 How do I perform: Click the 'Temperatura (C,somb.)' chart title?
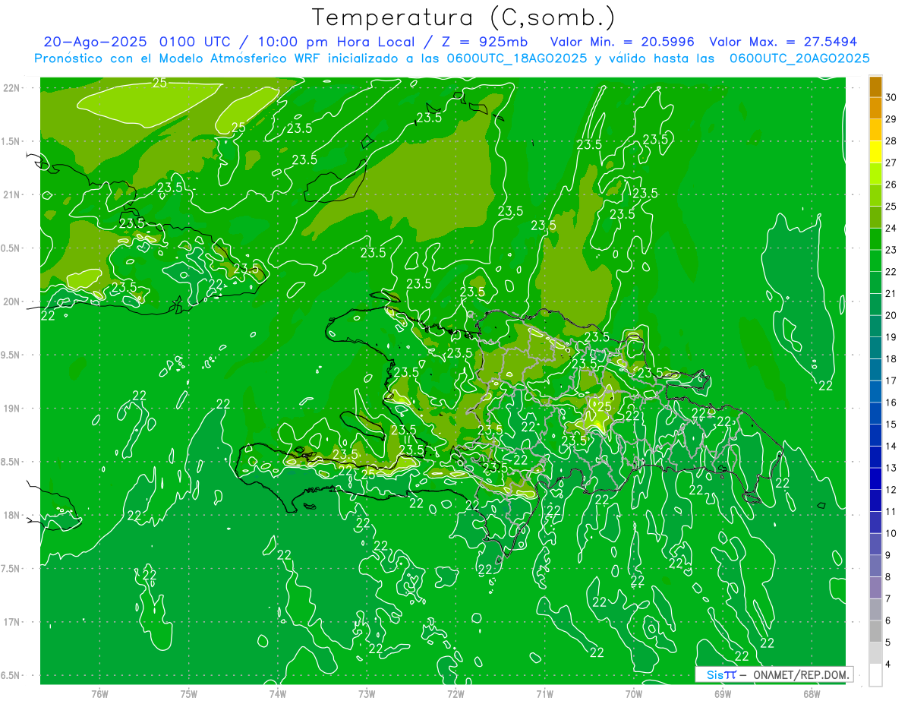[464, 17]
